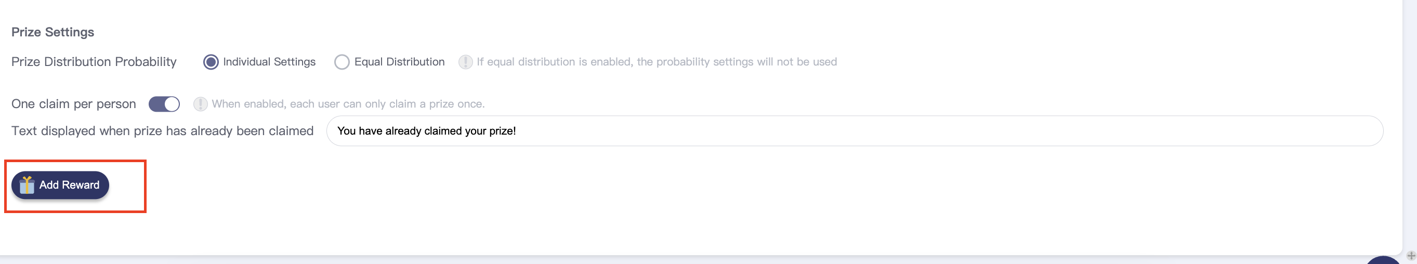The width and height of the screenshot is (1417, 264).
Task: Select the Individual Settings radio button
Action: [211, 62]
